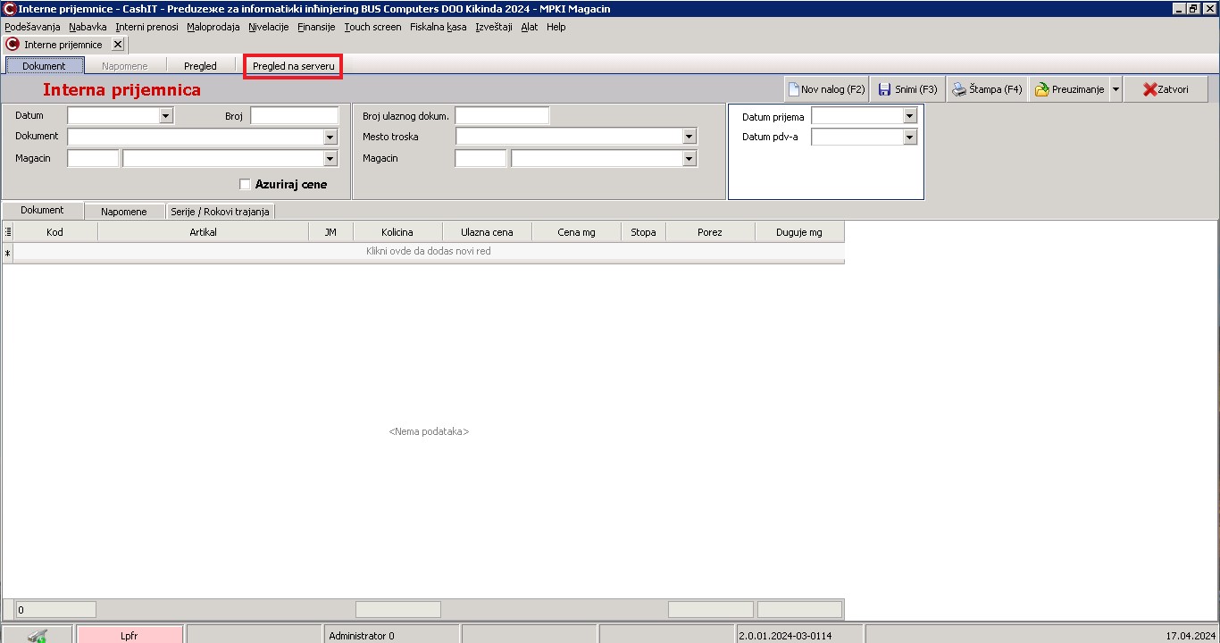1220x643 pixels.
Task: Click the Porez column header
Action: coord(710,232)
